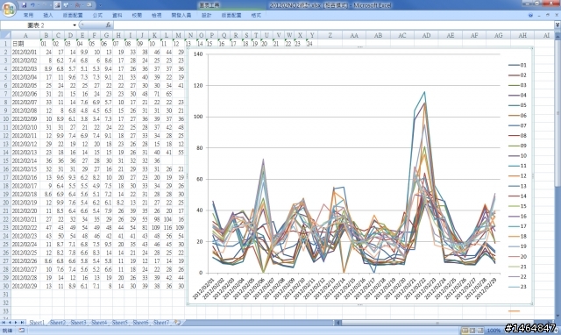
Task: Select column Z header
Action: point(330,35)
